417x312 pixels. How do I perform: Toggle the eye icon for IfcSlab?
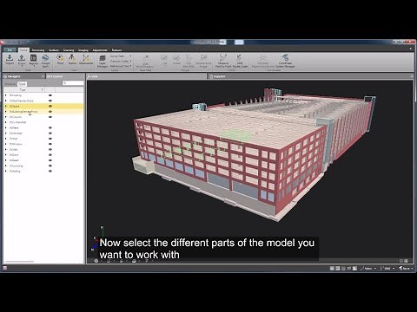click(x=50, y=149)
